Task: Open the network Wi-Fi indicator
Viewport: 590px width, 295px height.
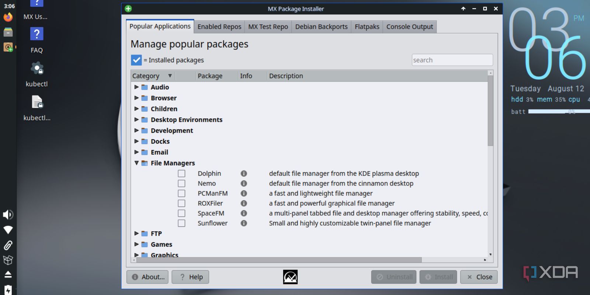Action: (8, 230)
